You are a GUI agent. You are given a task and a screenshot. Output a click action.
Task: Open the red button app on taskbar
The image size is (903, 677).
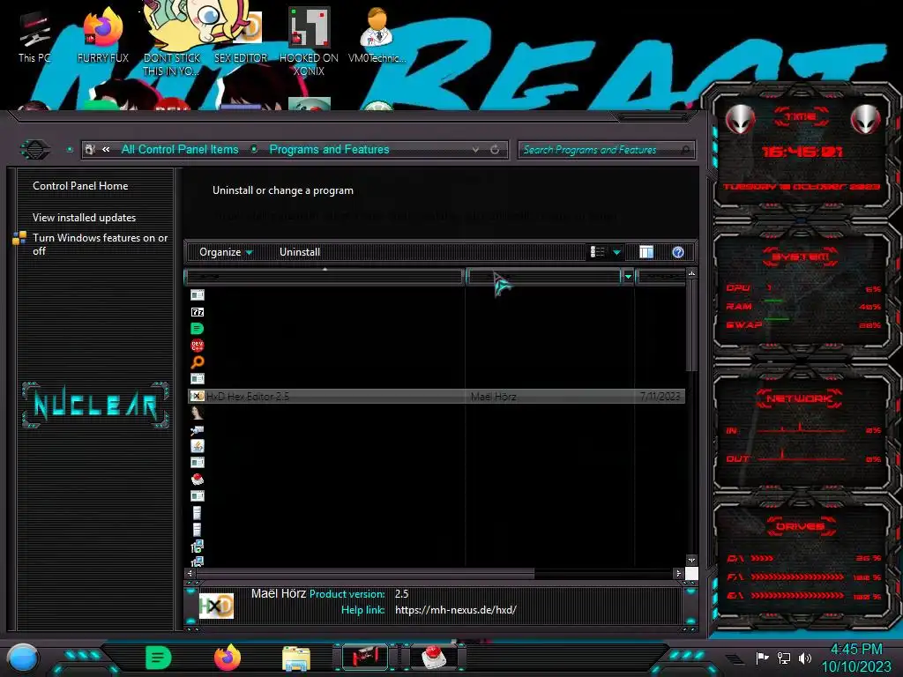click(x=434, y=658)
